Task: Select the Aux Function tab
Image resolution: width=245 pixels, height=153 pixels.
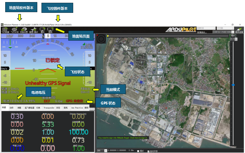Action: click(x=77, y=108)
